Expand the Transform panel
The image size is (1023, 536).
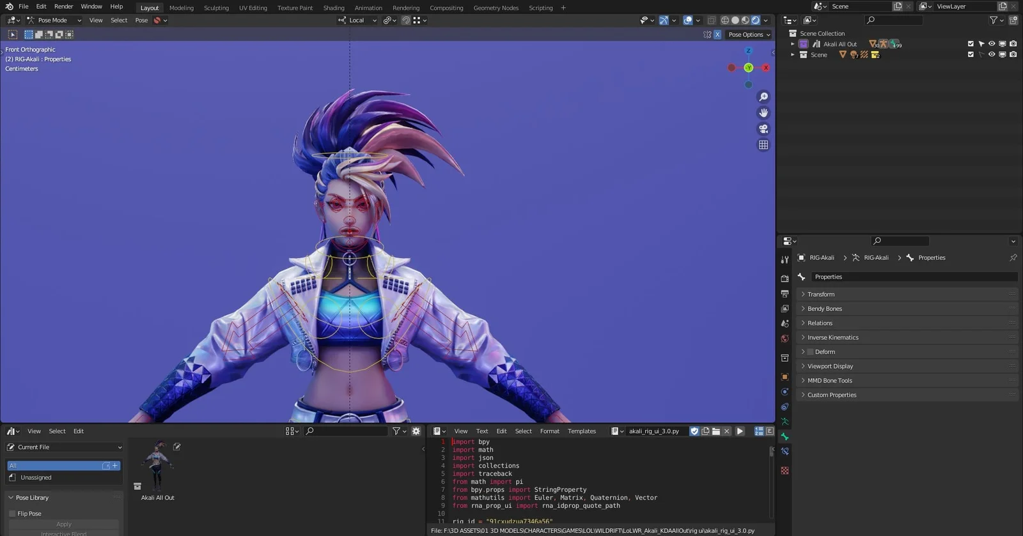click(909, 295)
